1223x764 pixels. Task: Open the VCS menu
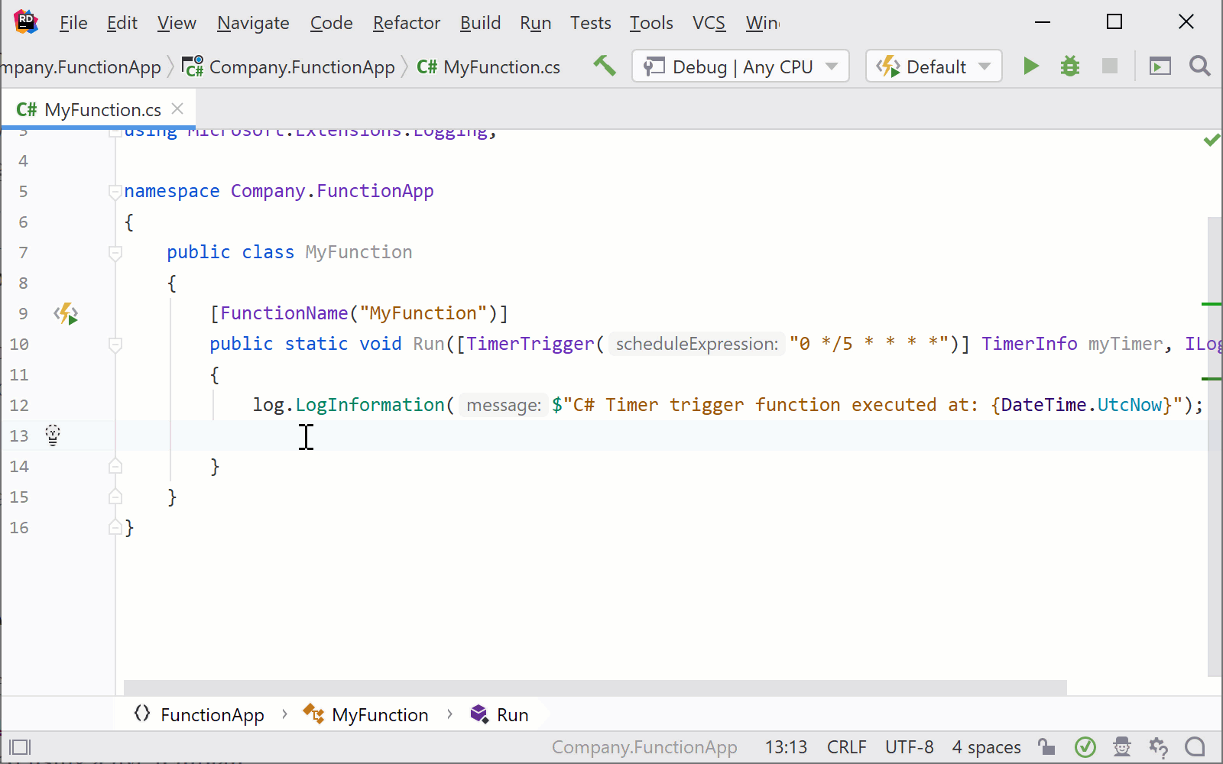pyautogui.click(x=708, y=23)
